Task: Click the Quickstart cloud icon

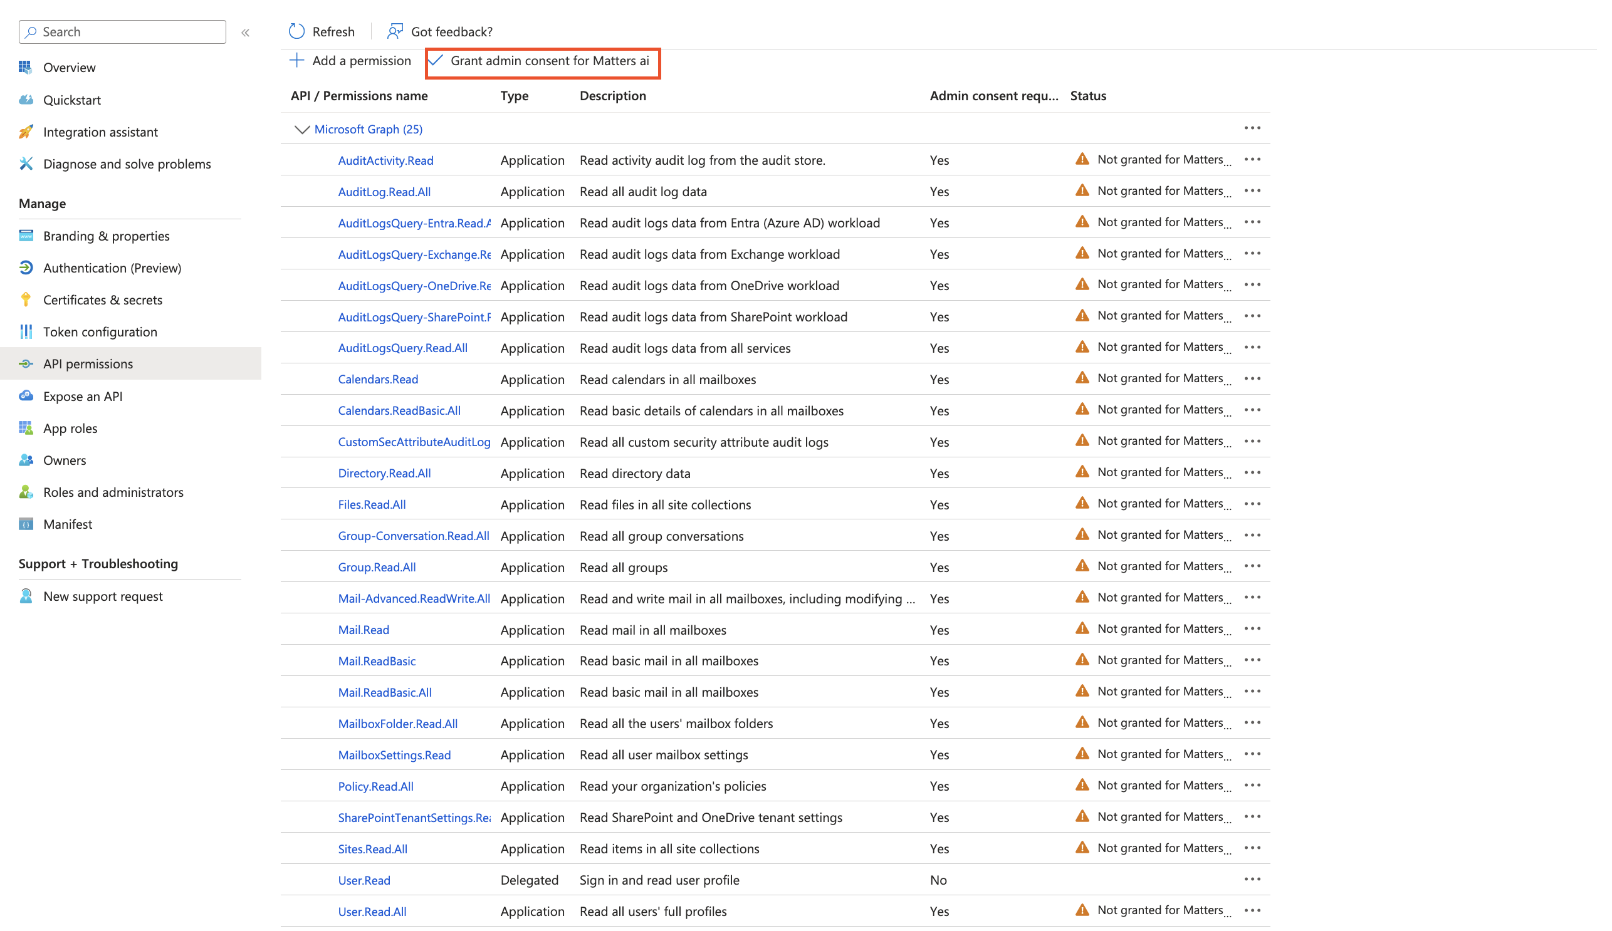Action: (26, 100)
